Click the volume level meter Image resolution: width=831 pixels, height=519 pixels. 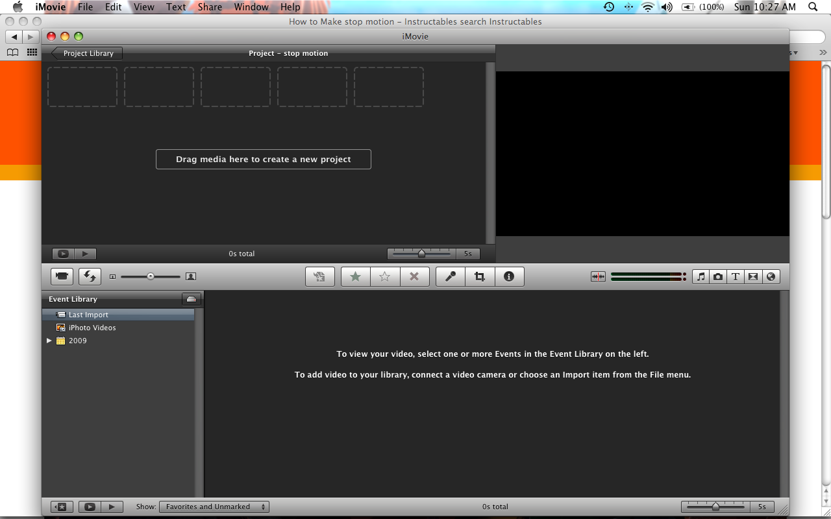pos(649,276)
